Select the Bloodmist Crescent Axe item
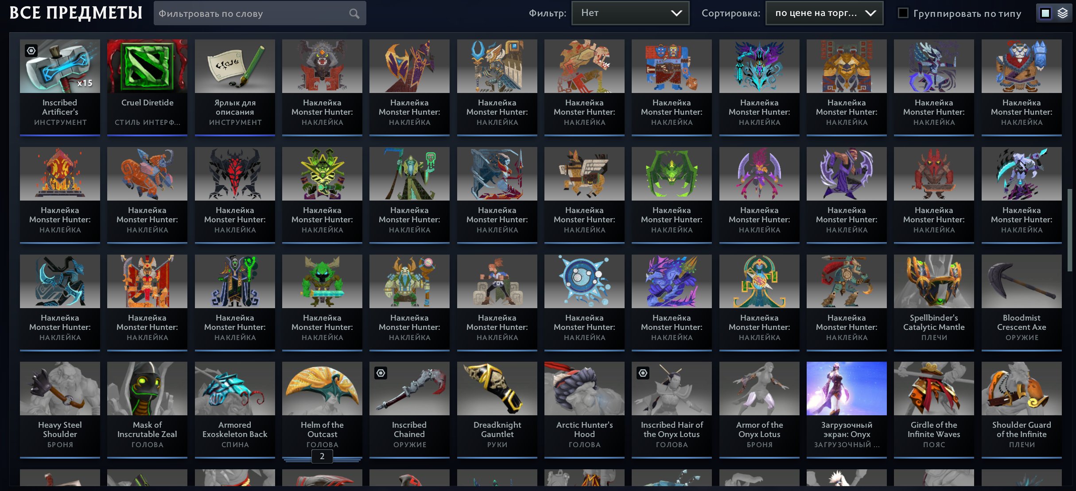The image size is (1076, 491). [x=1022, y=302]
